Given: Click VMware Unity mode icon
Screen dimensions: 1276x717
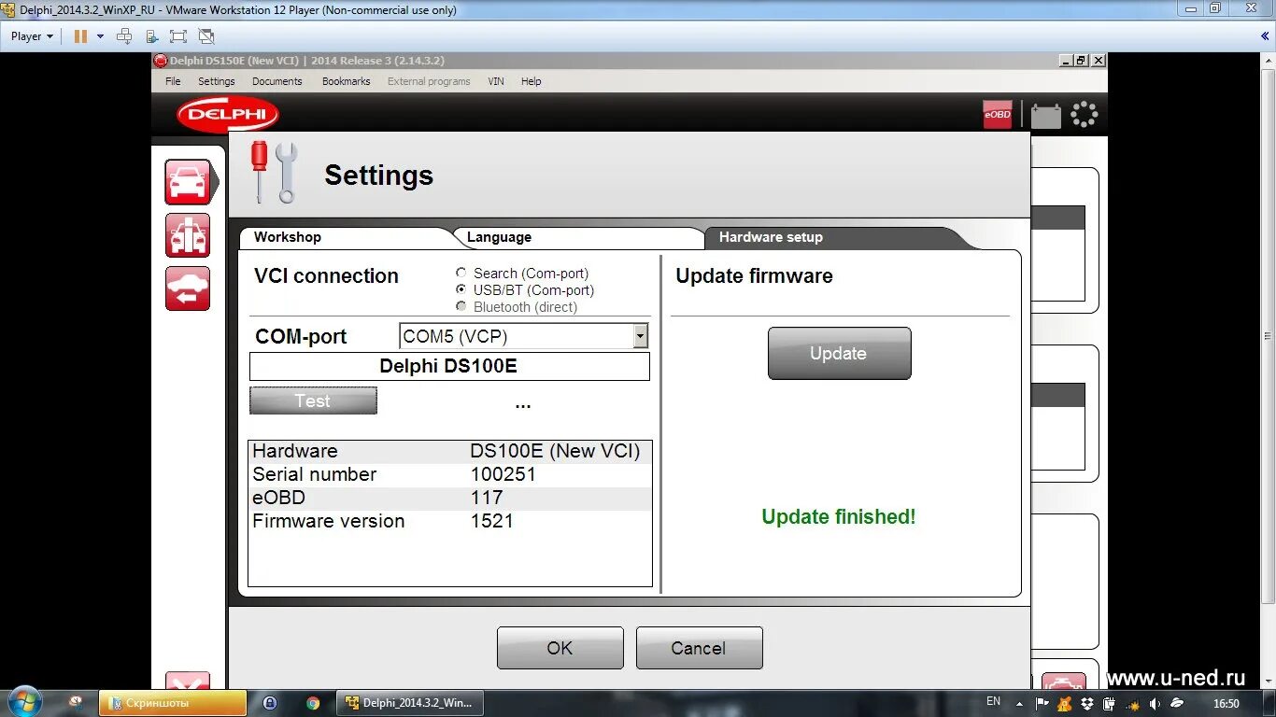Looking at the screenshot, I should click(206, 36).
